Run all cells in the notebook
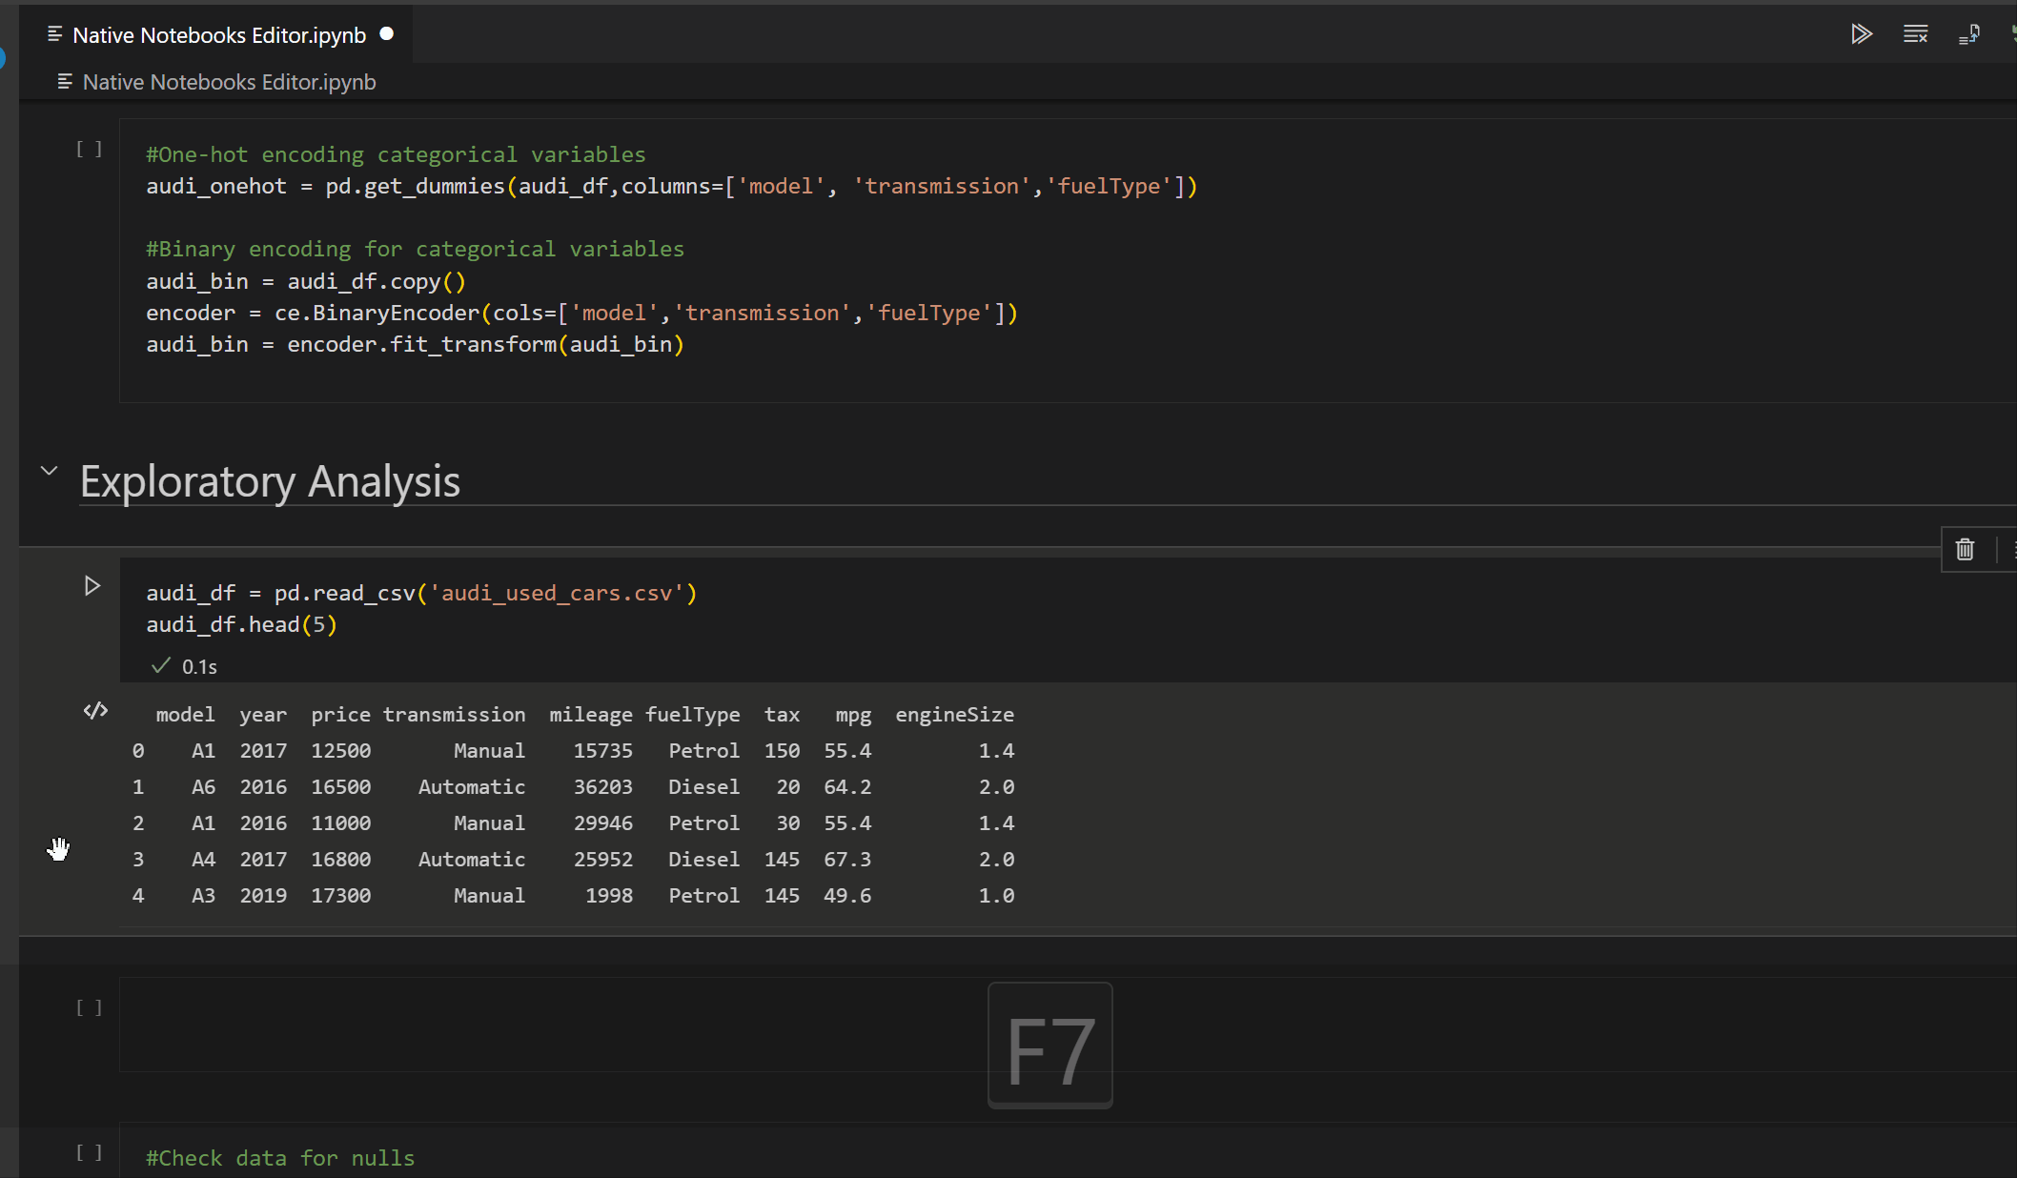 (x=1862, y=33)
